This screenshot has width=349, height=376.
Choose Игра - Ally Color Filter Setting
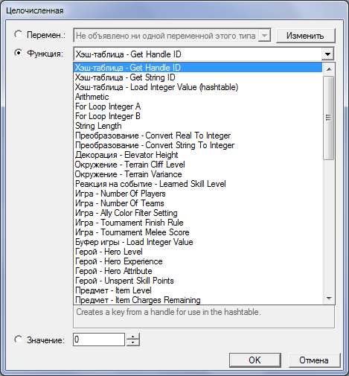tap(198, 213)
